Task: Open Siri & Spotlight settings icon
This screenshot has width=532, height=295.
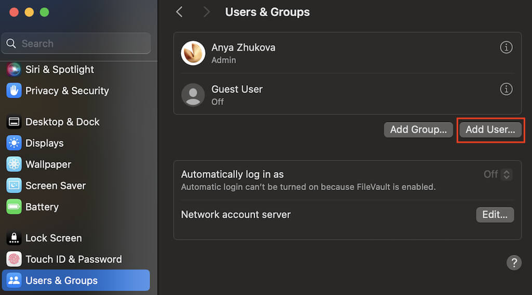Action: tap(14, 69)
